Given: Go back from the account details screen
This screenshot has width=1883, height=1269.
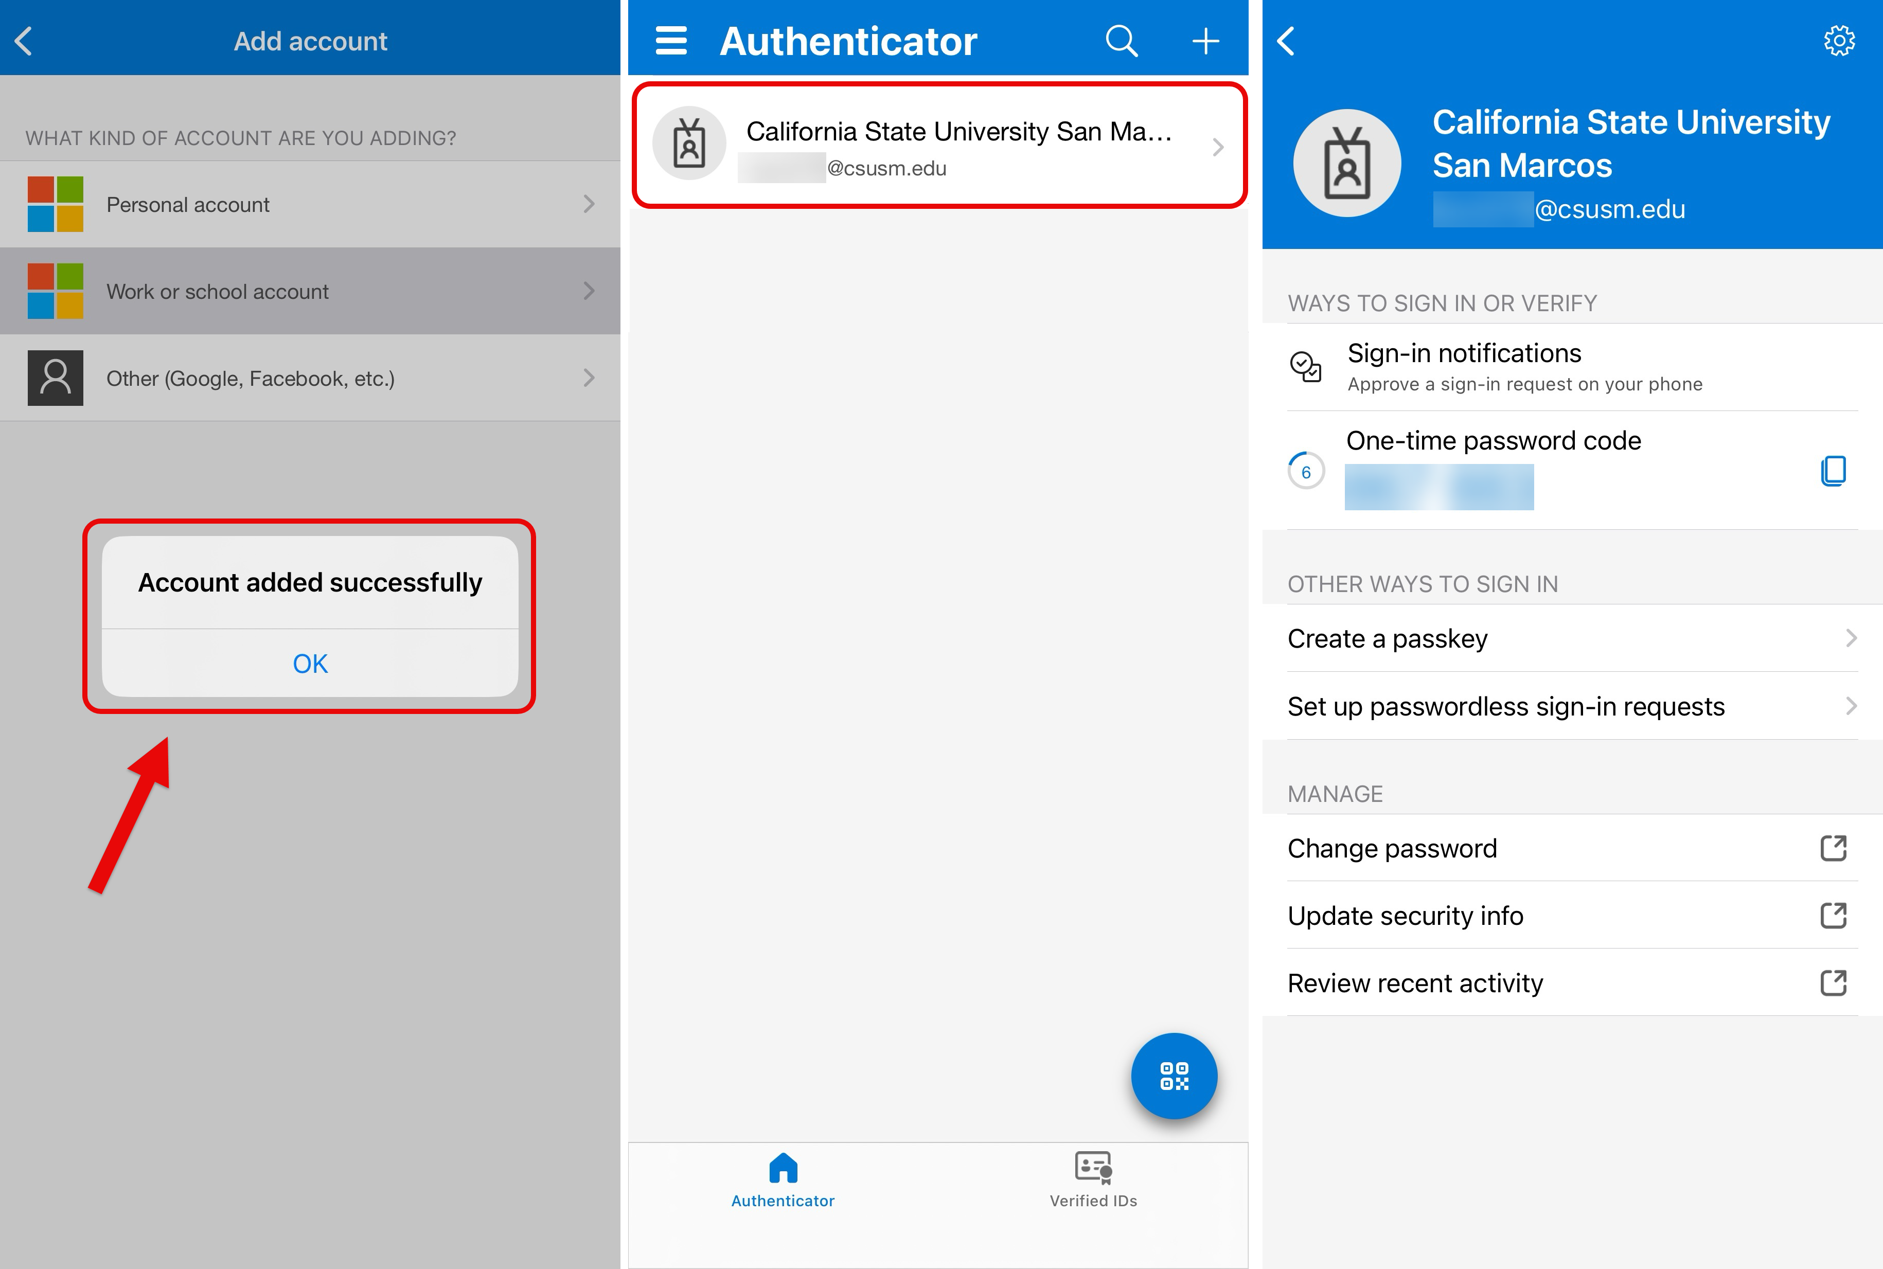Looking at the screenshot, I should (x=1286, y=41).
